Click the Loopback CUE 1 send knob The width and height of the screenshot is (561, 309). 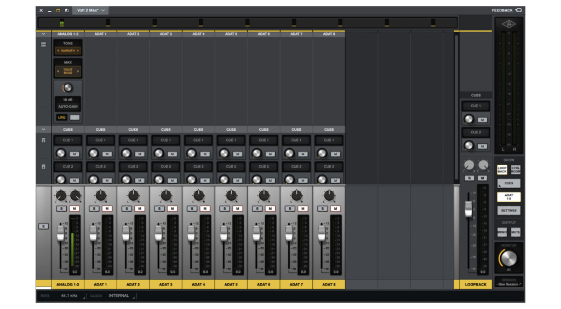(469, 119)
